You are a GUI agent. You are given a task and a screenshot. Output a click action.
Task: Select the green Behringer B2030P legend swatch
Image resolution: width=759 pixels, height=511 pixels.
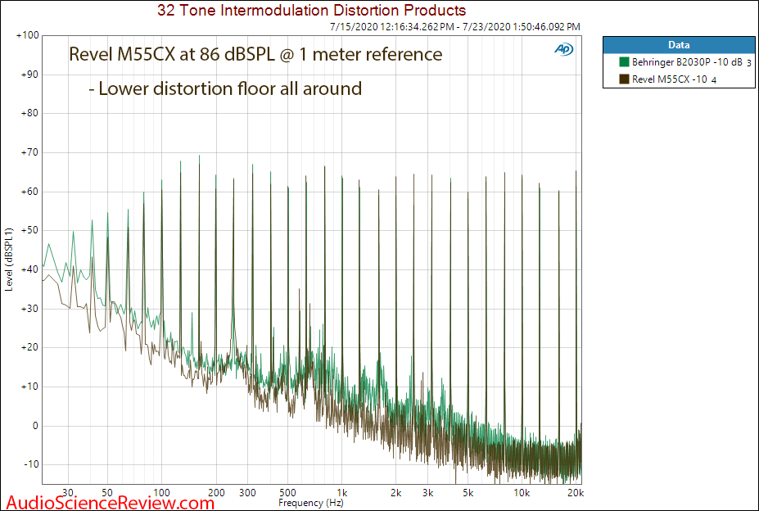(624, 62)
